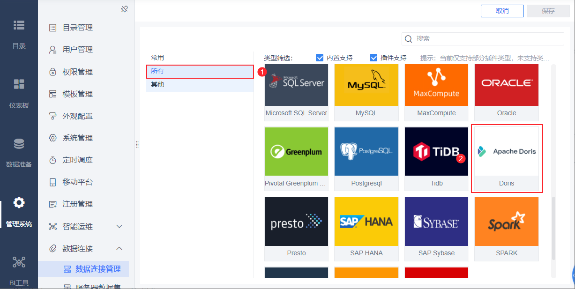This screenshot has height=289, width=575.
Task: Click the 权限管理 lock icon
Action: (53, 72)
